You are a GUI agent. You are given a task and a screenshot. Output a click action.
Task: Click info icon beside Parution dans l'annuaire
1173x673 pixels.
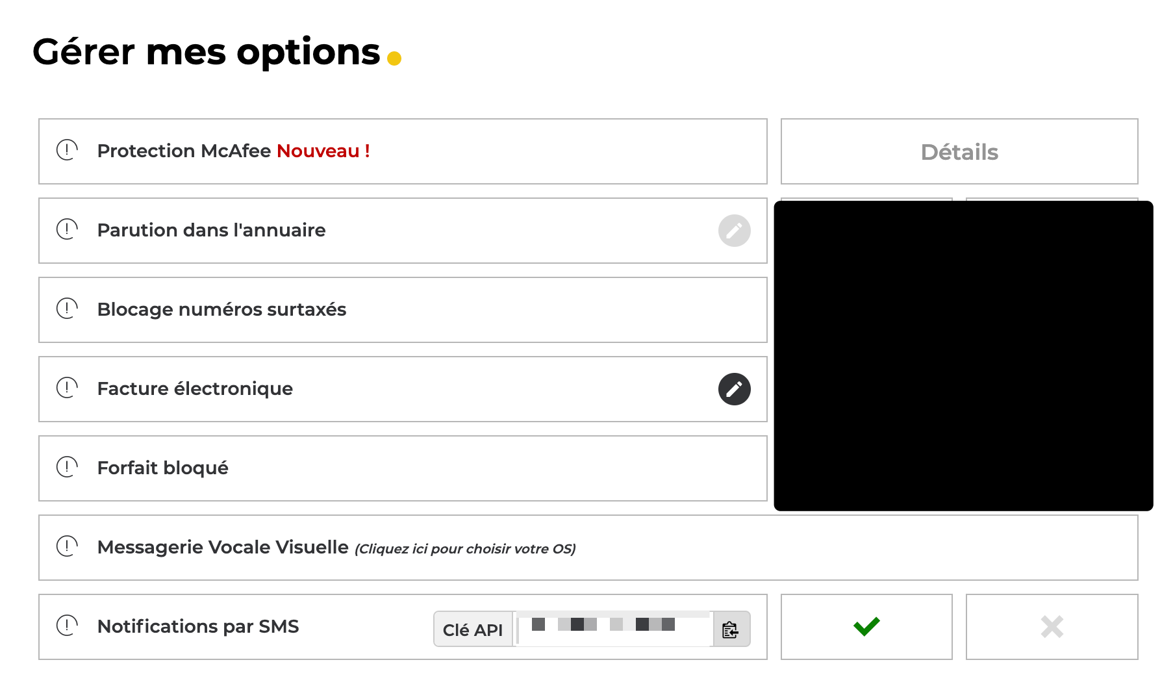(x=67, y=229)
